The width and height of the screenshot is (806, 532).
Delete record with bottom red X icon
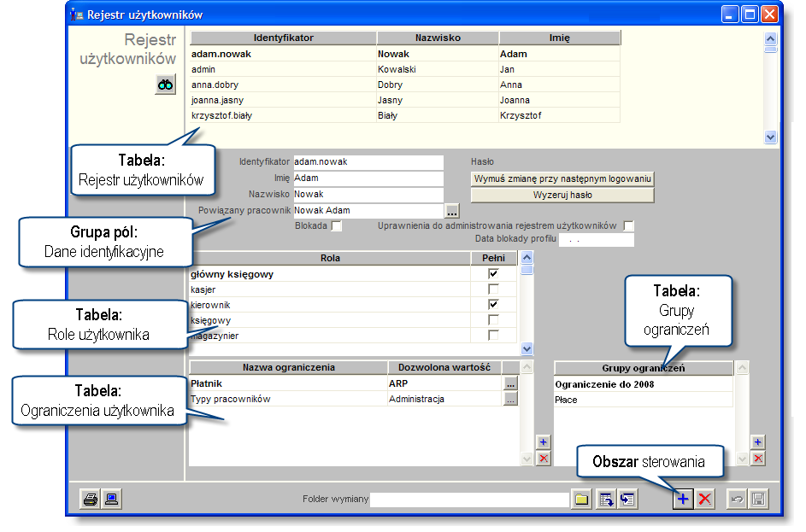click(x=705, y=500)
